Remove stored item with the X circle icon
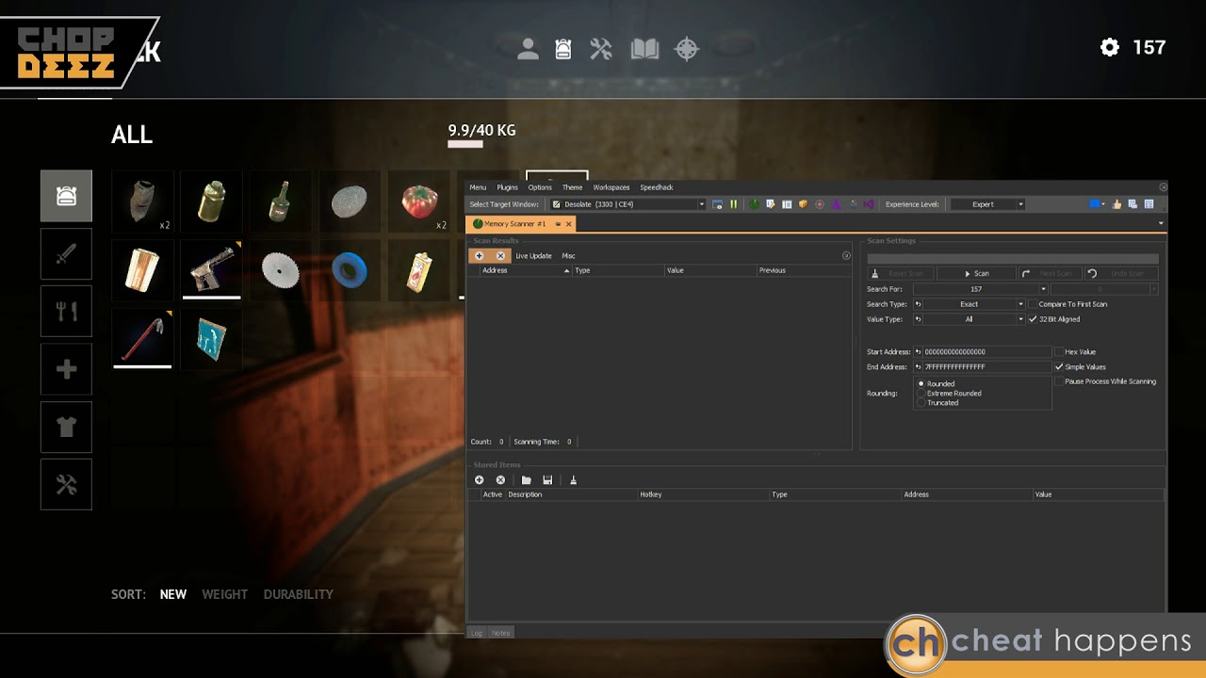This screenshot has width=1206, height=678. pos(500,480)
